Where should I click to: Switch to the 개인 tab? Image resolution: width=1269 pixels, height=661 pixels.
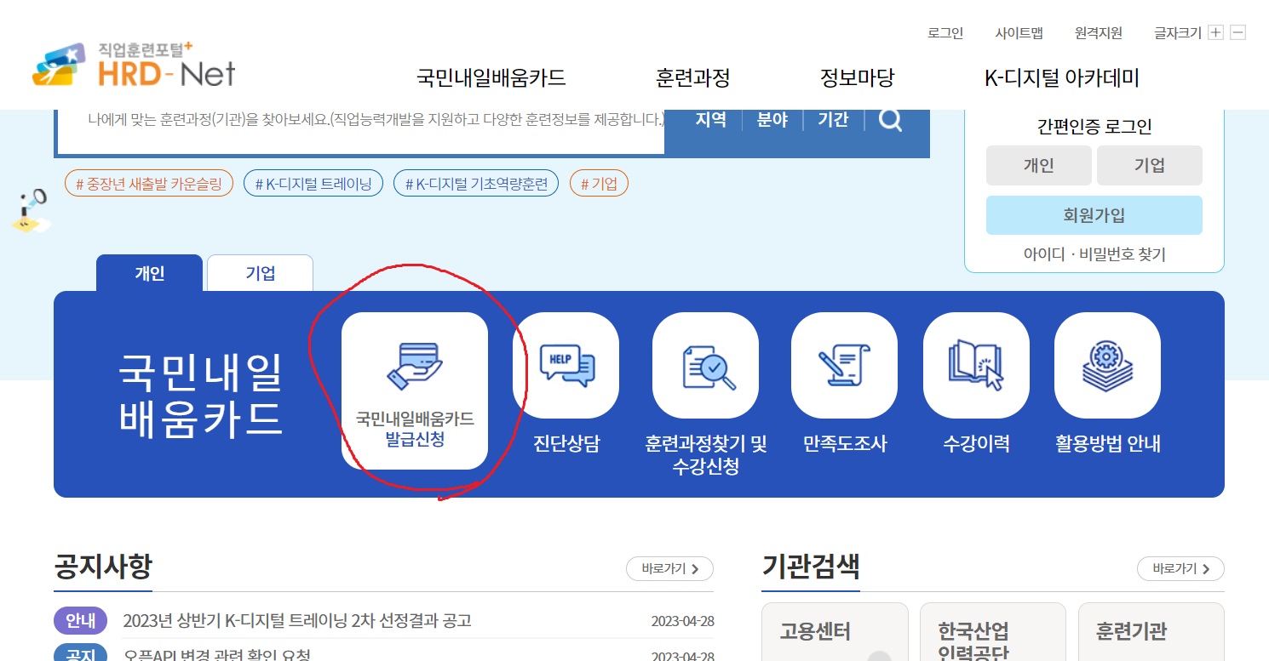coord(149,273)
